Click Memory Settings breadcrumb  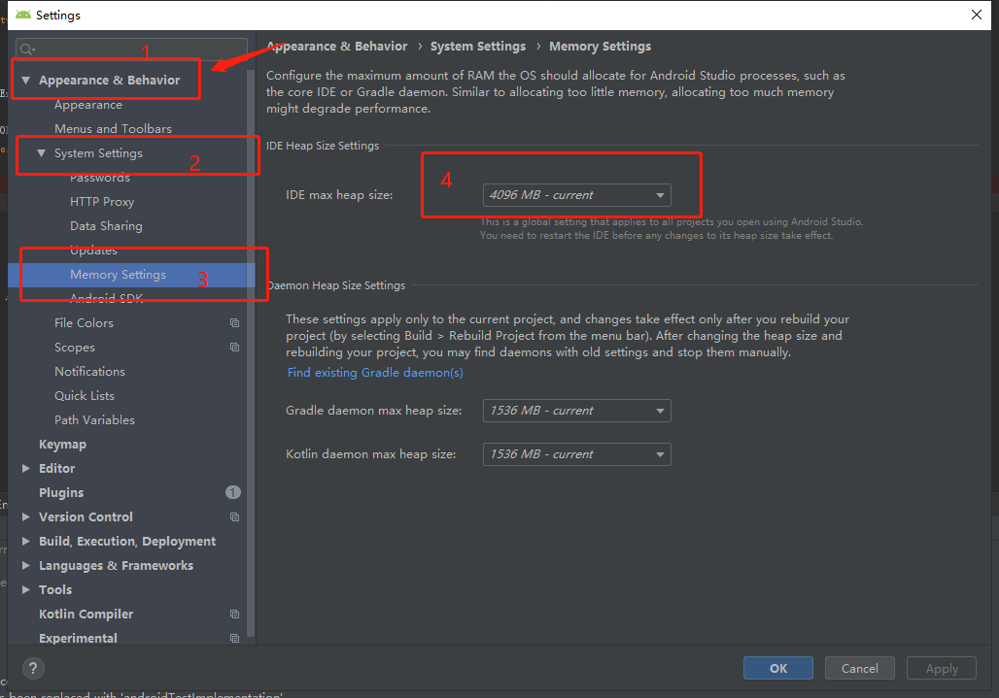601,47
